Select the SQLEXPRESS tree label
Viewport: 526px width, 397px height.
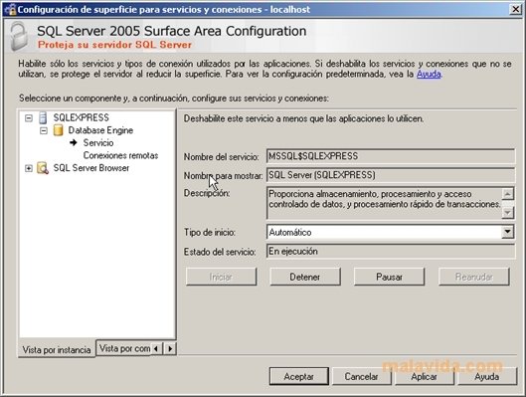tap(81, 117)
